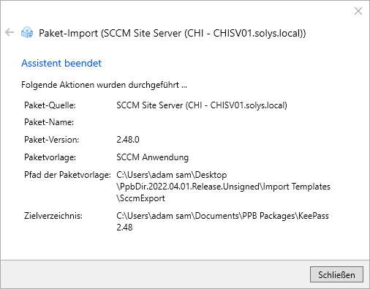Viewport: 370px width, 289px height.
Task: Select the Assistent beendet heading
Action: pyautogui.click(x=61, y=63)
